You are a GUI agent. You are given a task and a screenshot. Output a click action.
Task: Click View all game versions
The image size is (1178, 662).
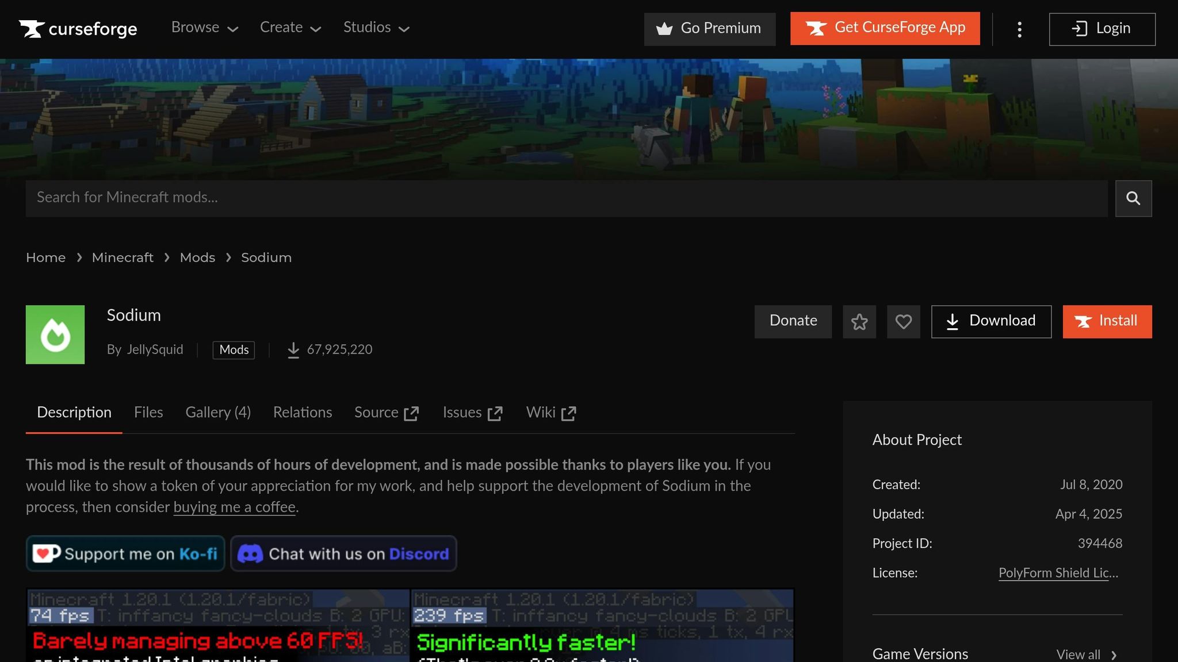pyautogui.click(x=1086, y=655)
